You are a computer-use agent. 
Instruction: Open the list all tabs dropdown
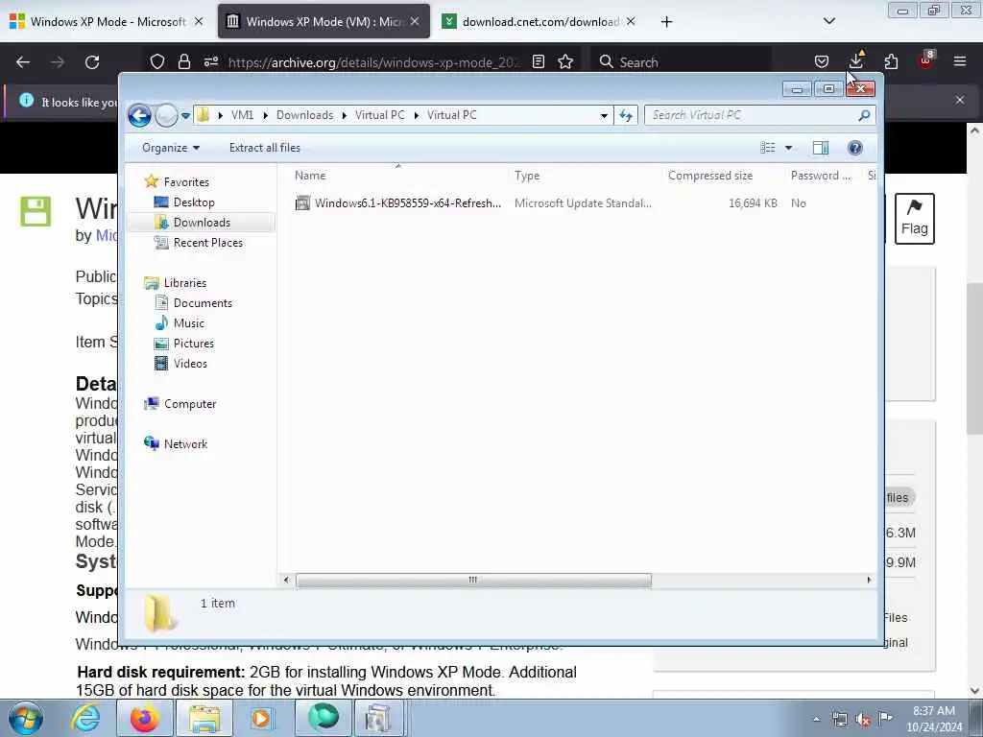828,21
